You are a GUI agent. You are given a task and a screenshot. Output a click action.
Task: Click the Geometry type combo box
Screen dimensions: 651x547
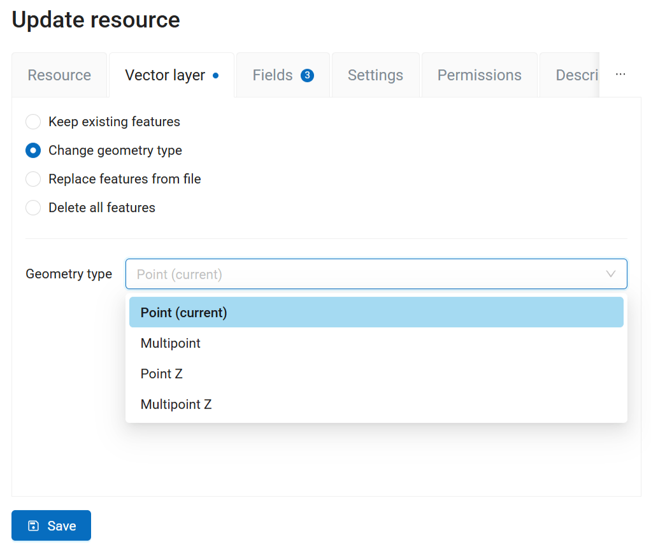point(376,274)
